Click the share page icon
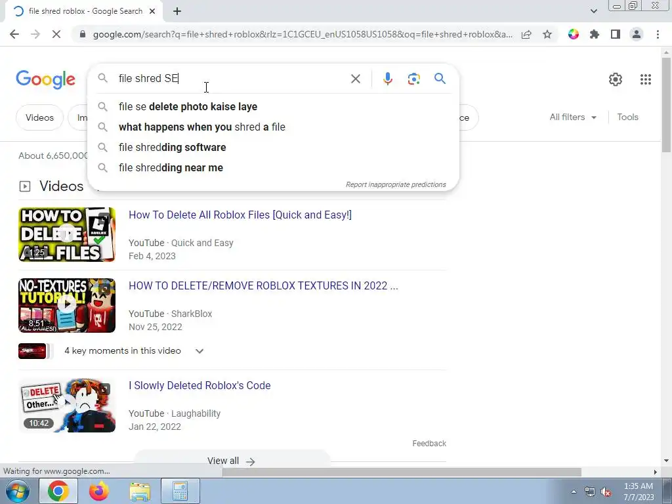The height and width of the screenshot is (504, 672). pos(526,34)
